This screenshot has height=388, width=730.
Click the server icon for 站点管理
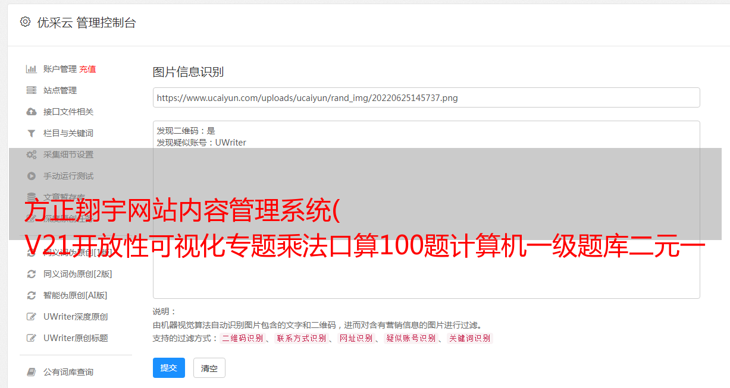(x=32, y=90)
